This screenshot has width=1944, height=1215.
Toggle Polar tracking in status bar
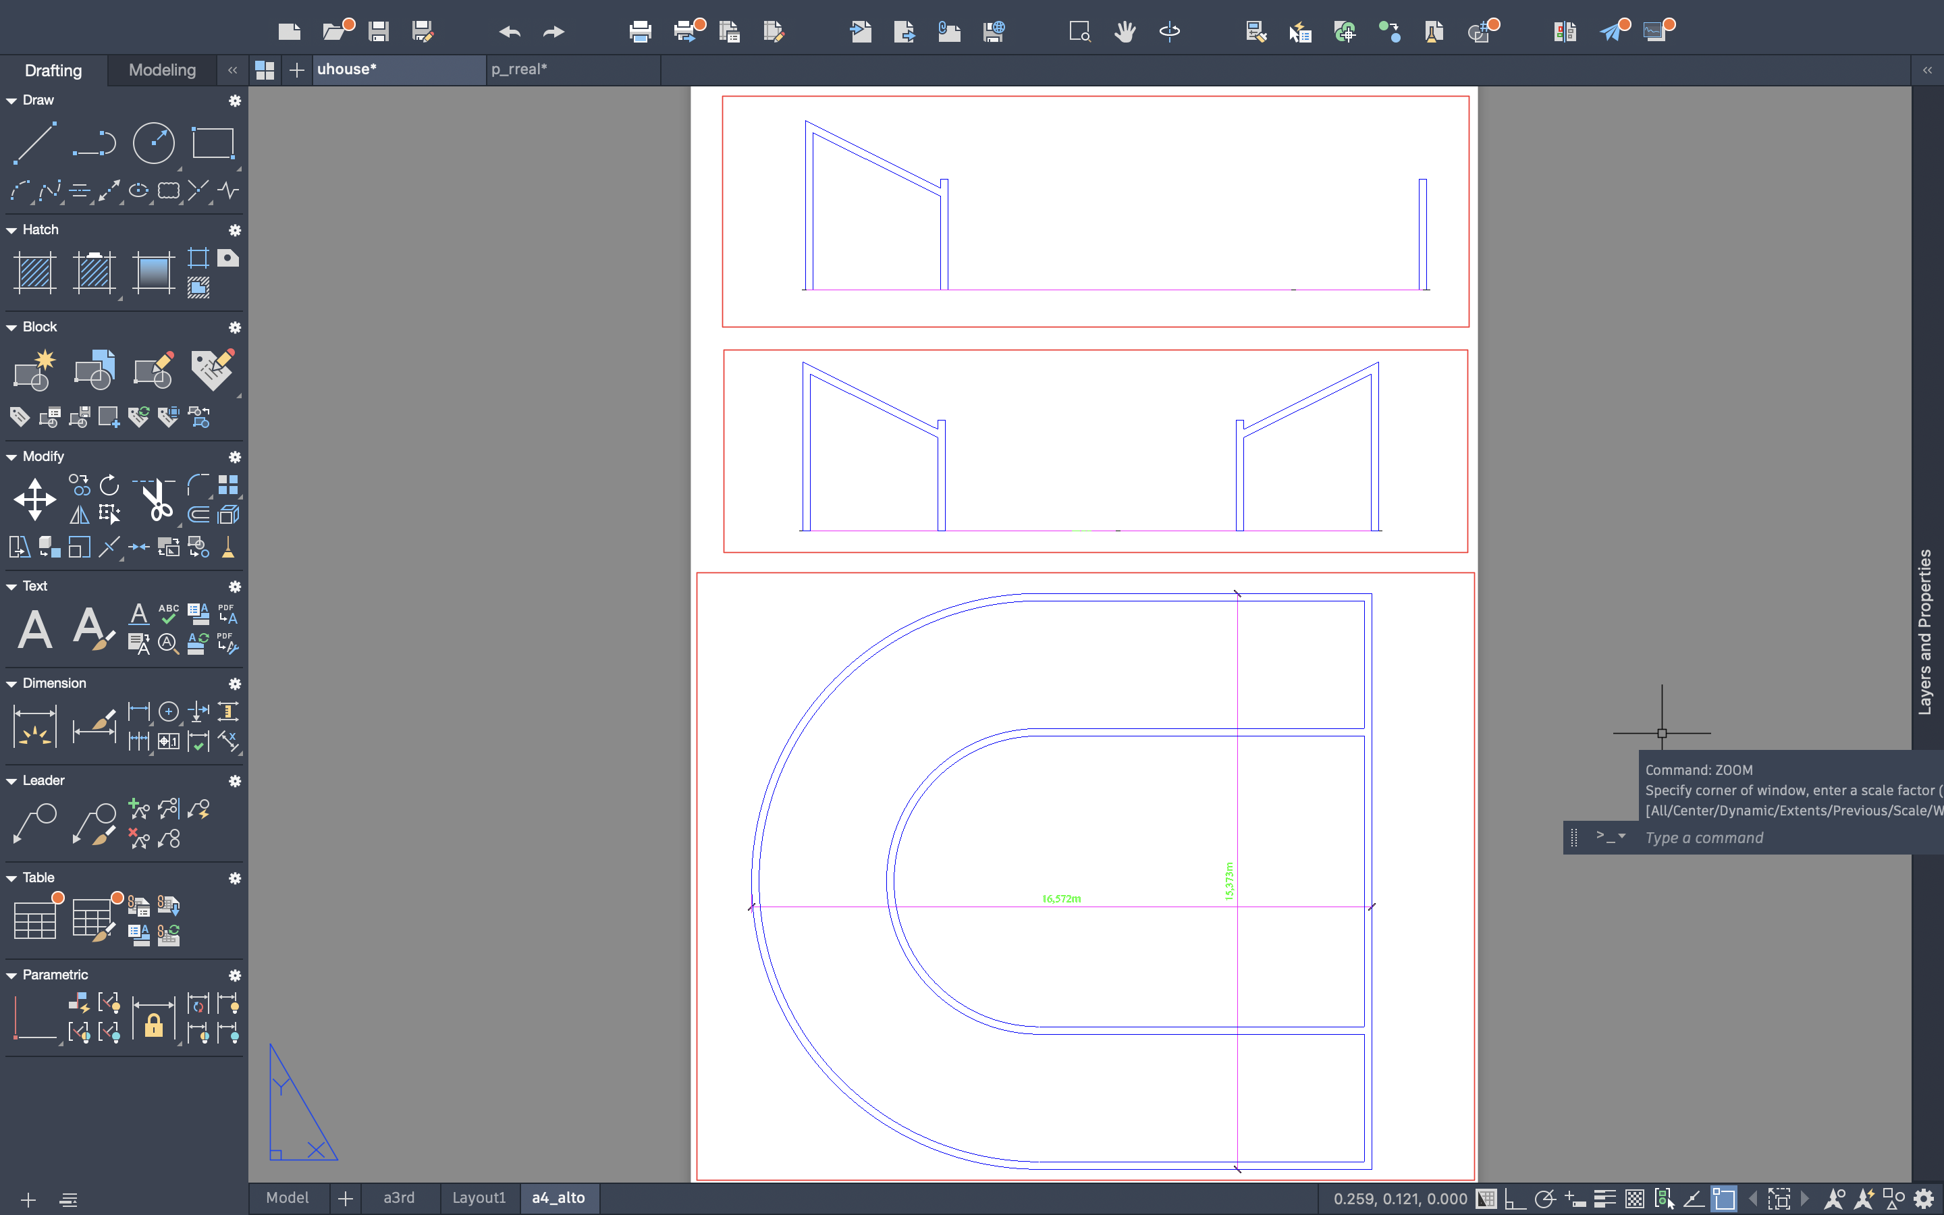pos(1544,1199)
